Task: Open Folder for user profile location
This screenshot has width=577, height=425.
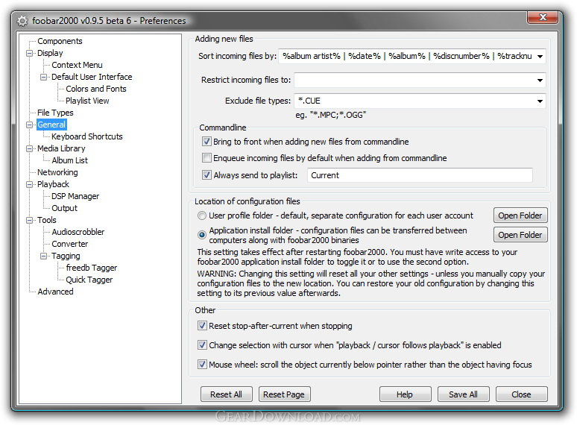Action: tap(520, 215)
